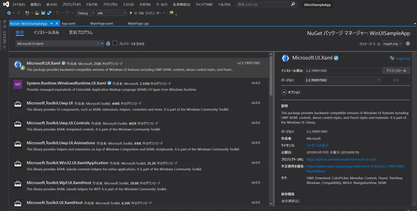Open the nuget.org link in details pane
This screenshot has width=417, height=211.
(403, 58)
